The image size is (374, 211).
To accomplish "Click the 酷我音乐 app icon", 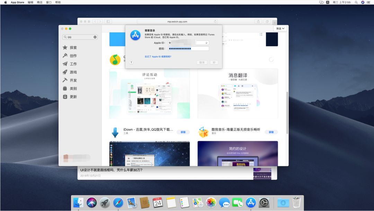I will coord(203,132).
